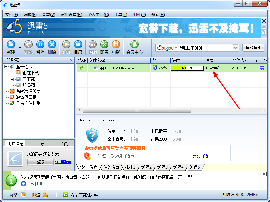The image size is (270, 202).
Task: Open the arrow dropdown next to 新建
Action: pos(20,47)
